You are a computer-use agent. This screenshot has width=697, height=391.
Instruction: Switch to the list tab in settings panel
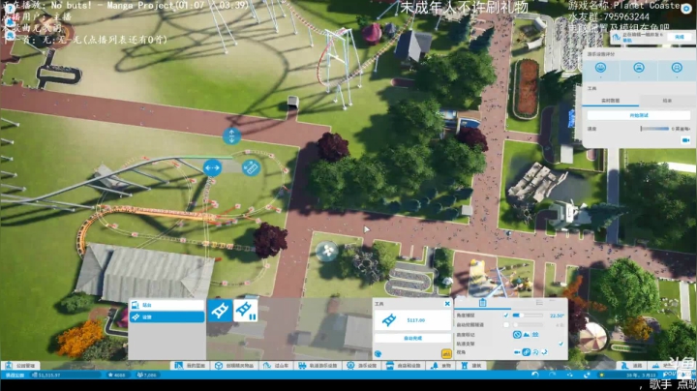click(539, 303)
